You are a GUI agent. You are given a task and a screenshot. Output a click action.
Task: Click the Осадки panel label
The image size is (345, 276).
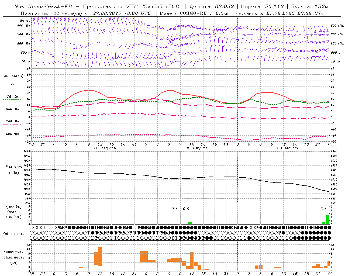point(14,212)
